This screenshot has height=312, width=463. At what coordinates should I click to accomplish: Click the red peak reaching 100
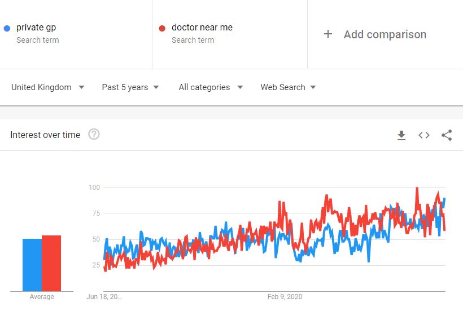point(417,189)
